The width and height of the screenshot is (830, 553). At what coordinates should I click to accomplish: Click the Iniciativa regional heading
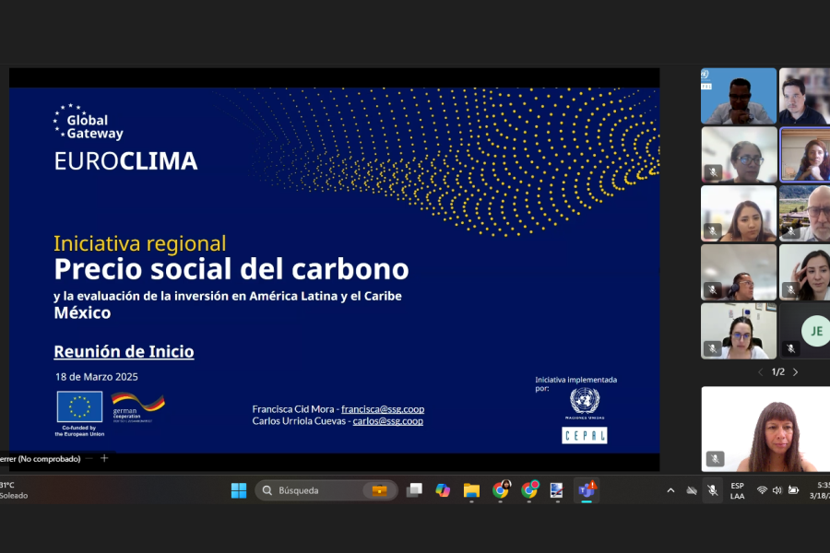pos(140,243)
